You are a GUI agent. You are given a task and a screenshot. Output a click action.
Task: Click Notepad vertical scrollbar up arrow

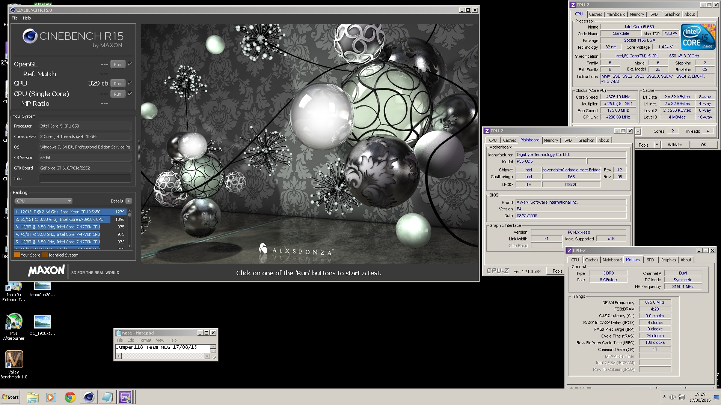coord(213,346)
